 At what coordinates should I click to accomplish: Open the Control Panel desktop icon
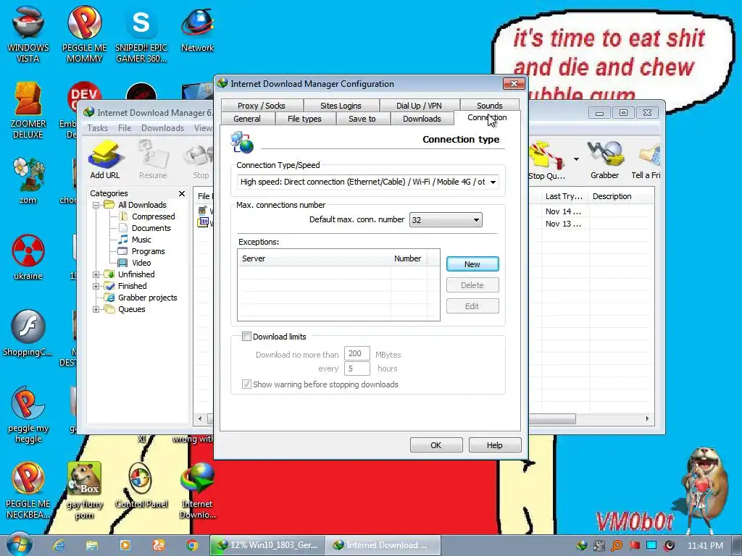(141, 486)
